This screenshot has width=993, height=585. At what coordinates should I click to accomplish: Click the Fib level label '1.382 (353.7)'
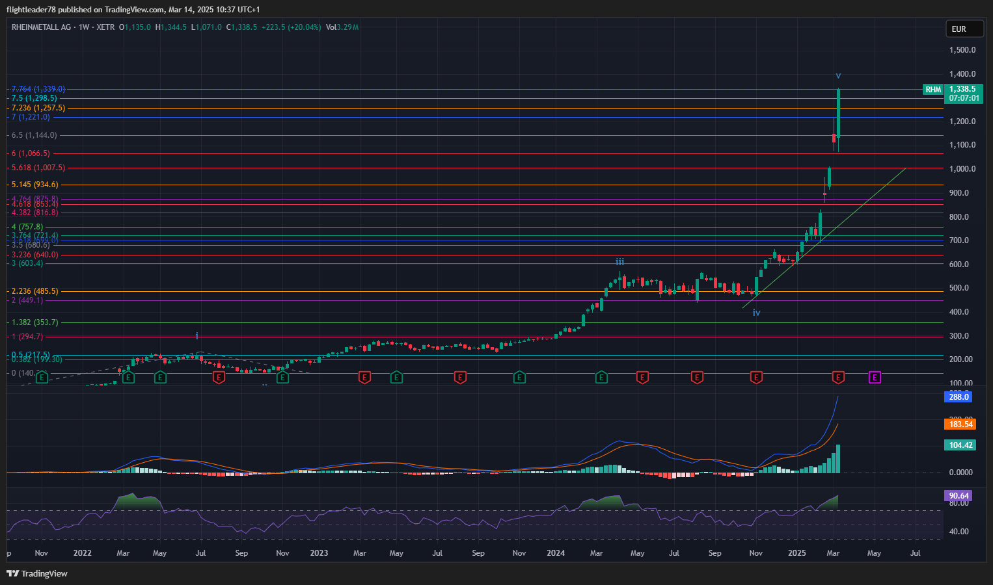pyautogui.click(x=35, y=322)
